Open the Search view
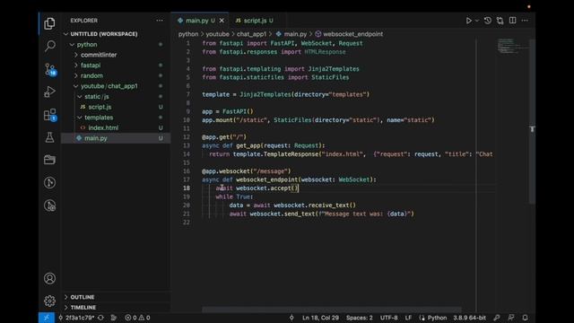 click(x=50, y=46)
